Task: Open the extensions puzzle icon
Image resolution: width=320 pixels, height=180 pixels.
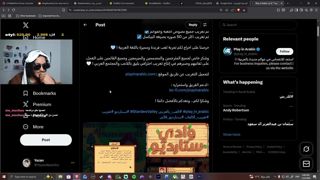Action: tap(278, 10)
